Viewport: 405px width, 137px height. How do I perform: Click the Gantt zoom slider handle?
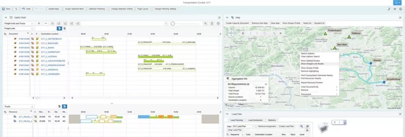click(x=173, y=23)
